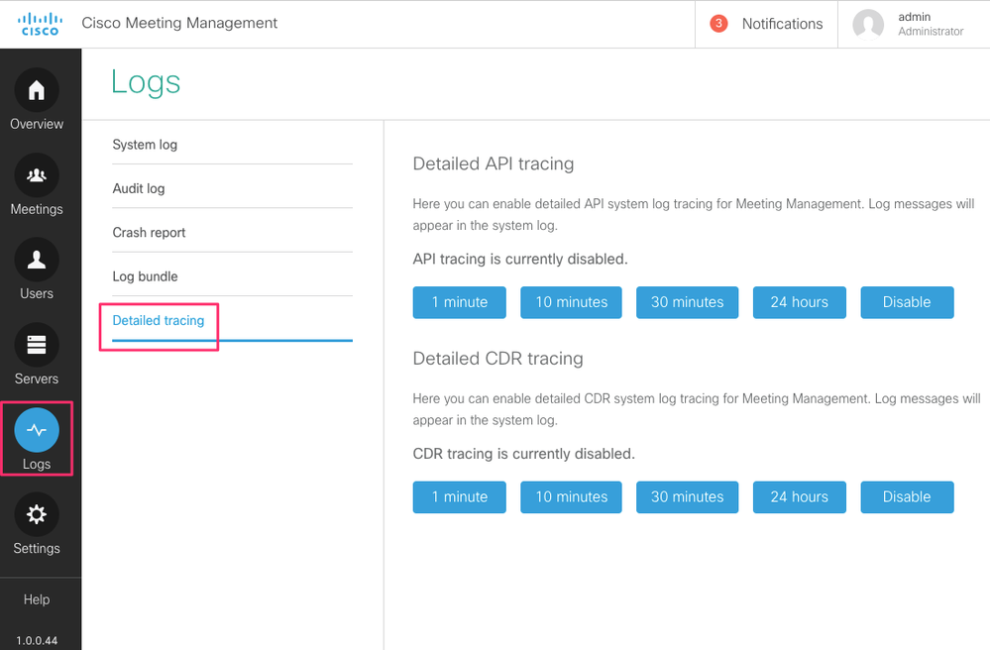This screenshot has width=990, height=650.
Task: Select the Logs pulse icon
Action: [x=37, y=430]
